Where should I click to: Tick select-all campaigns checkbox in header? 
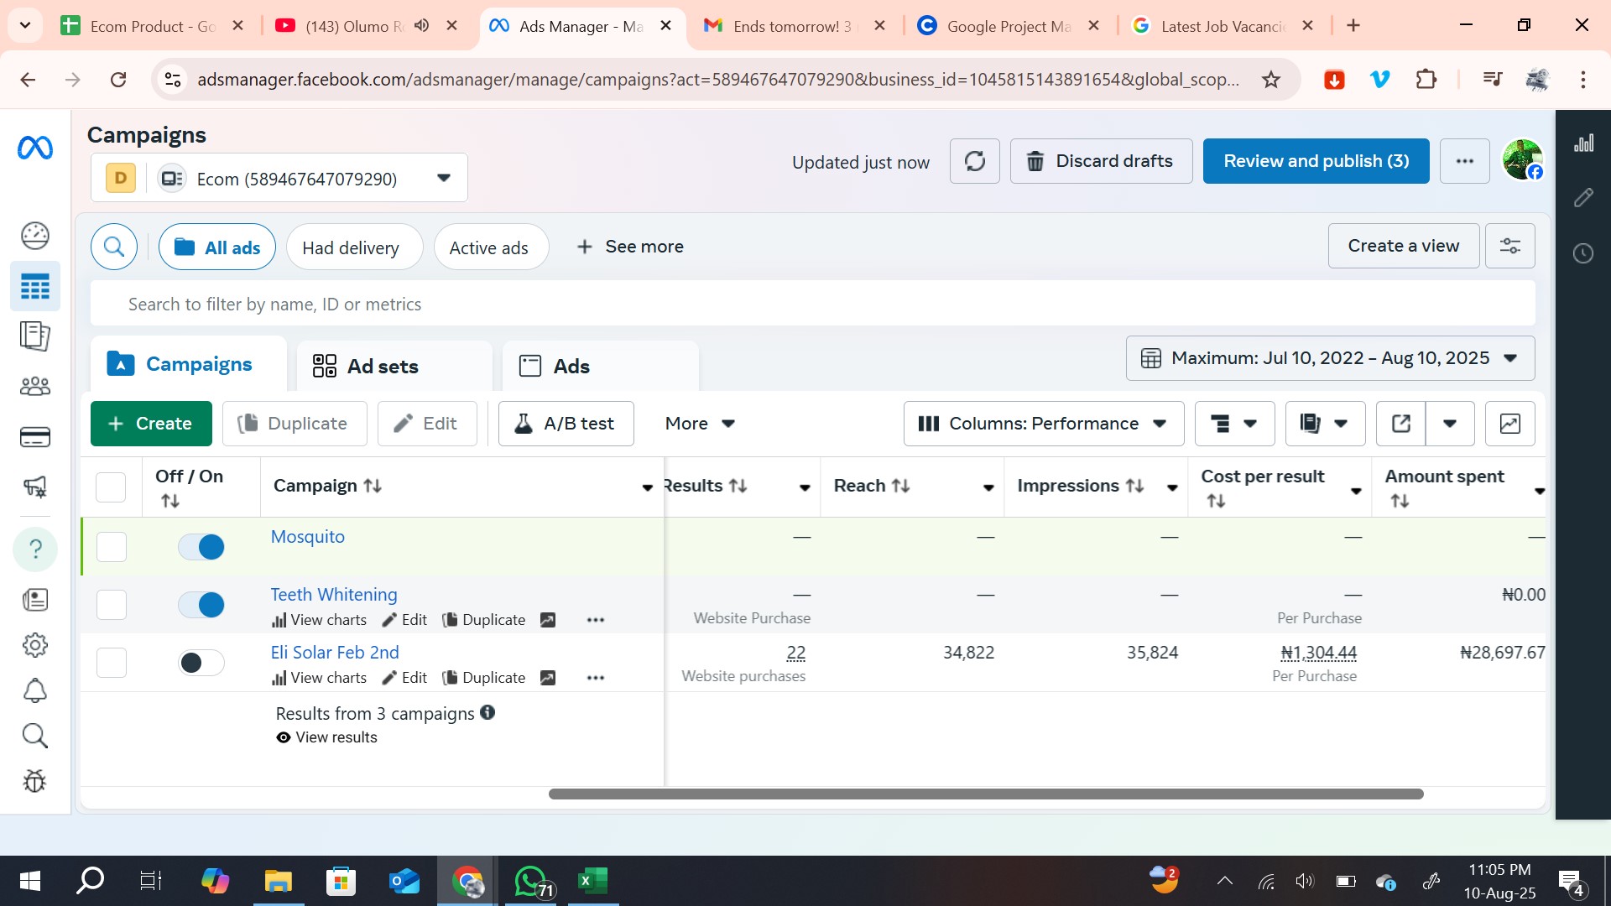click(x=111, y=487)
